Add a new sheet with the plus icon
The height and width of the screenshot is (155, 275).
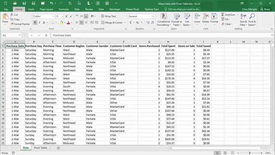pos(58,148)
